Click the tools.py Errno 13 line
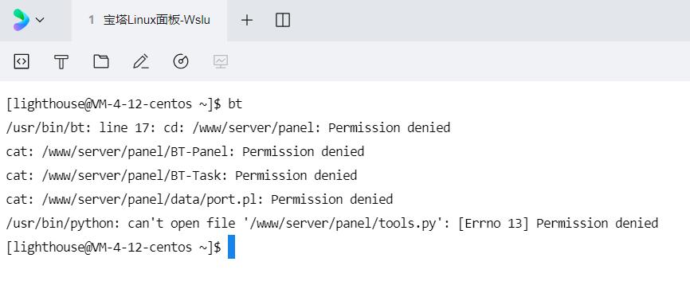This screenshot has height=289, width=690. click(x=332, y=223)
